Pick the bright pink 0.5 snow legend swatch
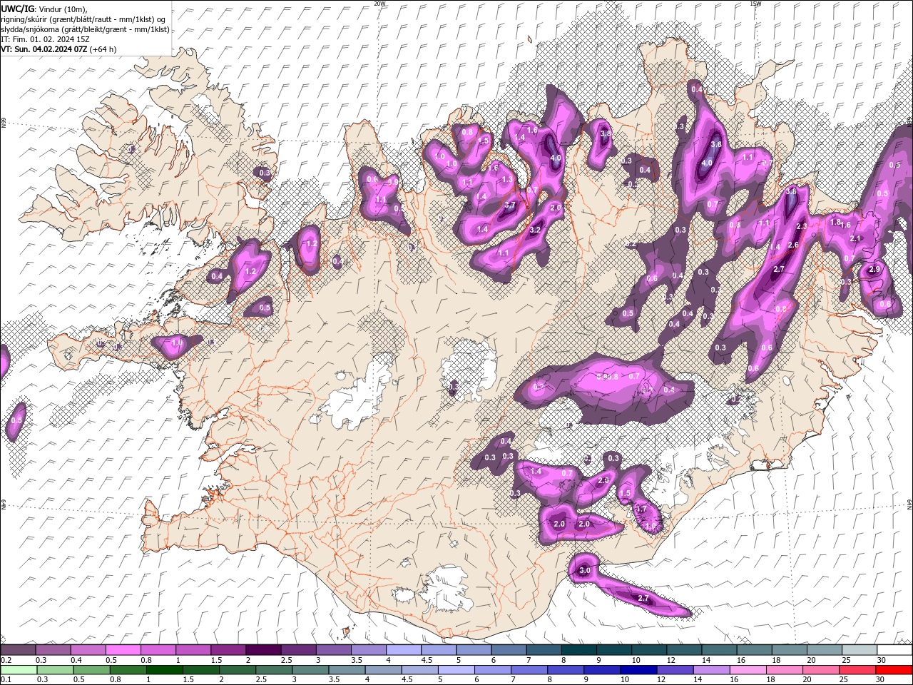913x685 pixels. coord(123,649)
